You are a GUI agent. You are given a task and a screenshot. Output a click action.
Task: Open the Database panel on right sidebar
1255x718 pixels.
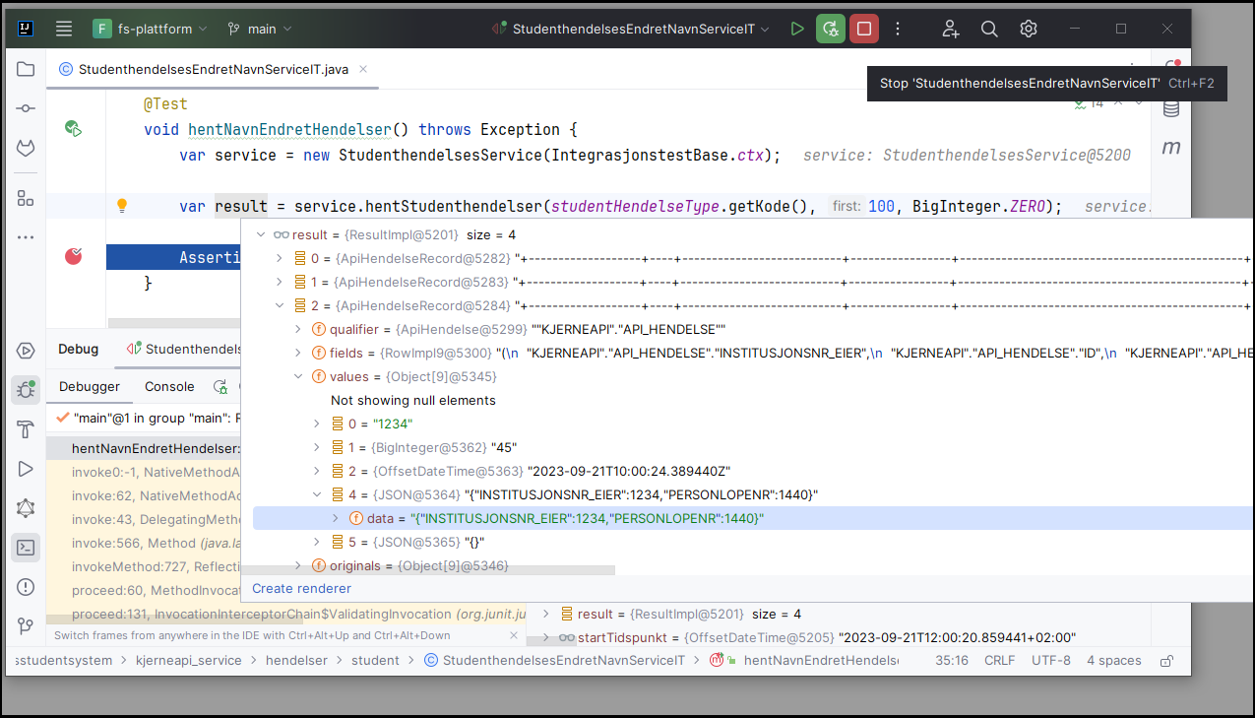[x=1170, y=108]
